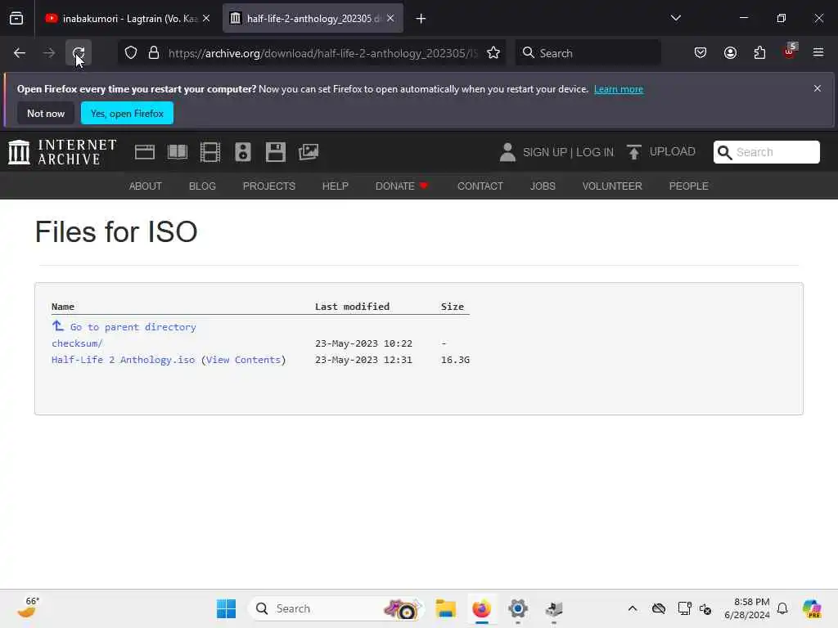Click the Not now button
This screenshot has width=838, height=628.
pyautogui.click(x=46, y=113)
